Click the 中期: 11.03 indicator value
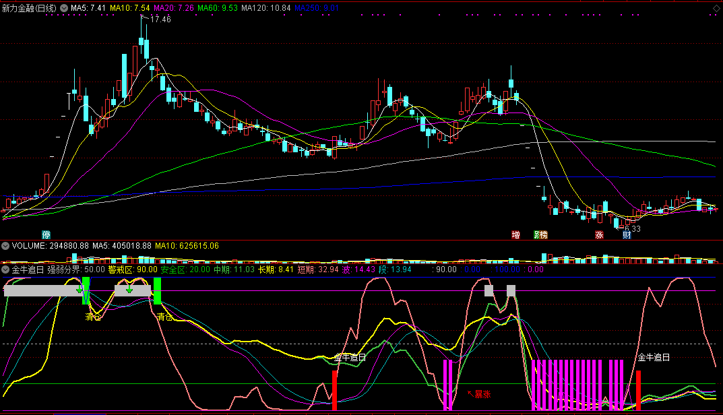Image resolution: width=723 pixels, height=415 pixels. [234, 269]
